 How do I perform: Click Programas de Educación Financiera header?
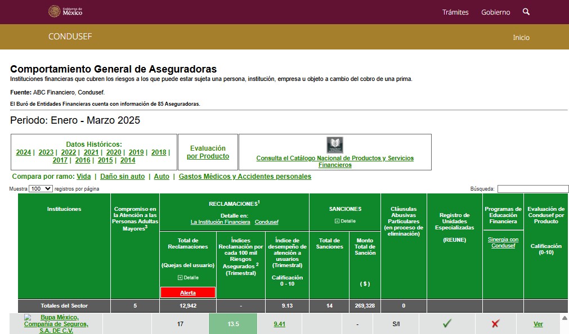click(x=503, y=215)
